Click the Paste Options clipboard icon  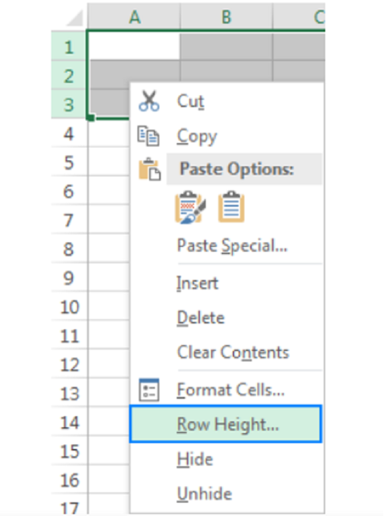point(149,169)
